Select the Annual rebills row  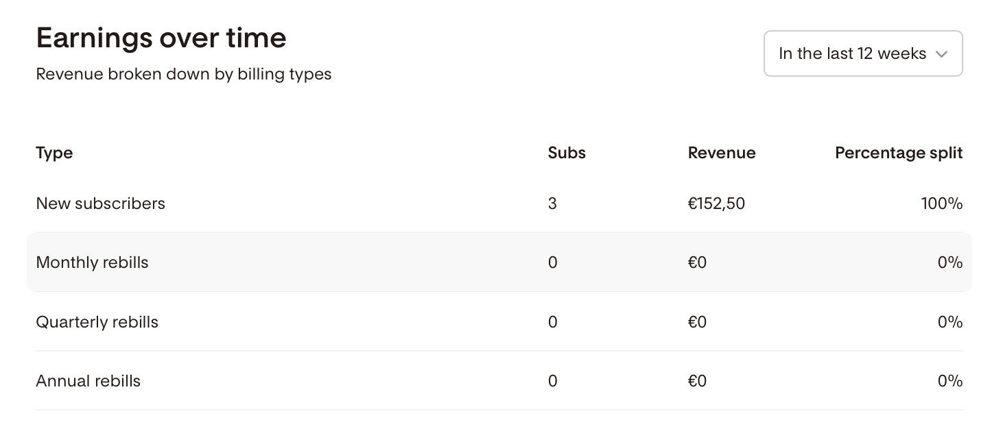click(x=499, y=381)
